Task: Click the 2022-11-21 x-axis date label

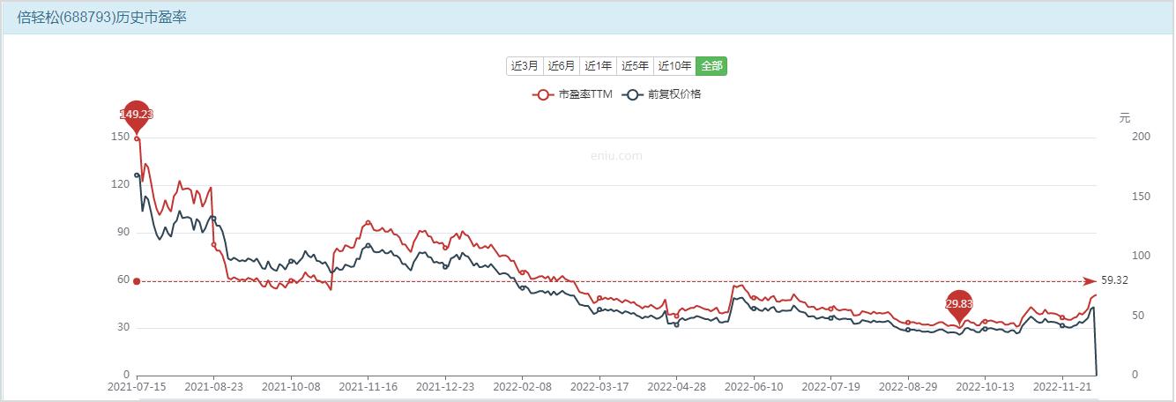Action: (1061, 386)
